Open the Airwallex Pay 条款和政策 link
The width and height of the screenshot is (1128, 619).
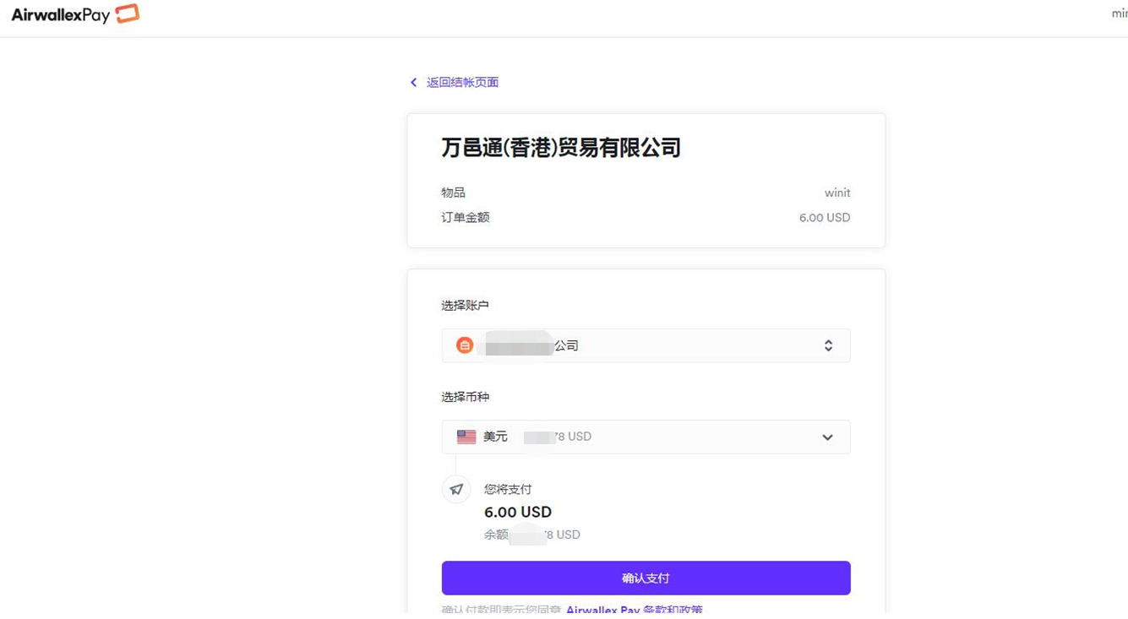coord(634,611)
